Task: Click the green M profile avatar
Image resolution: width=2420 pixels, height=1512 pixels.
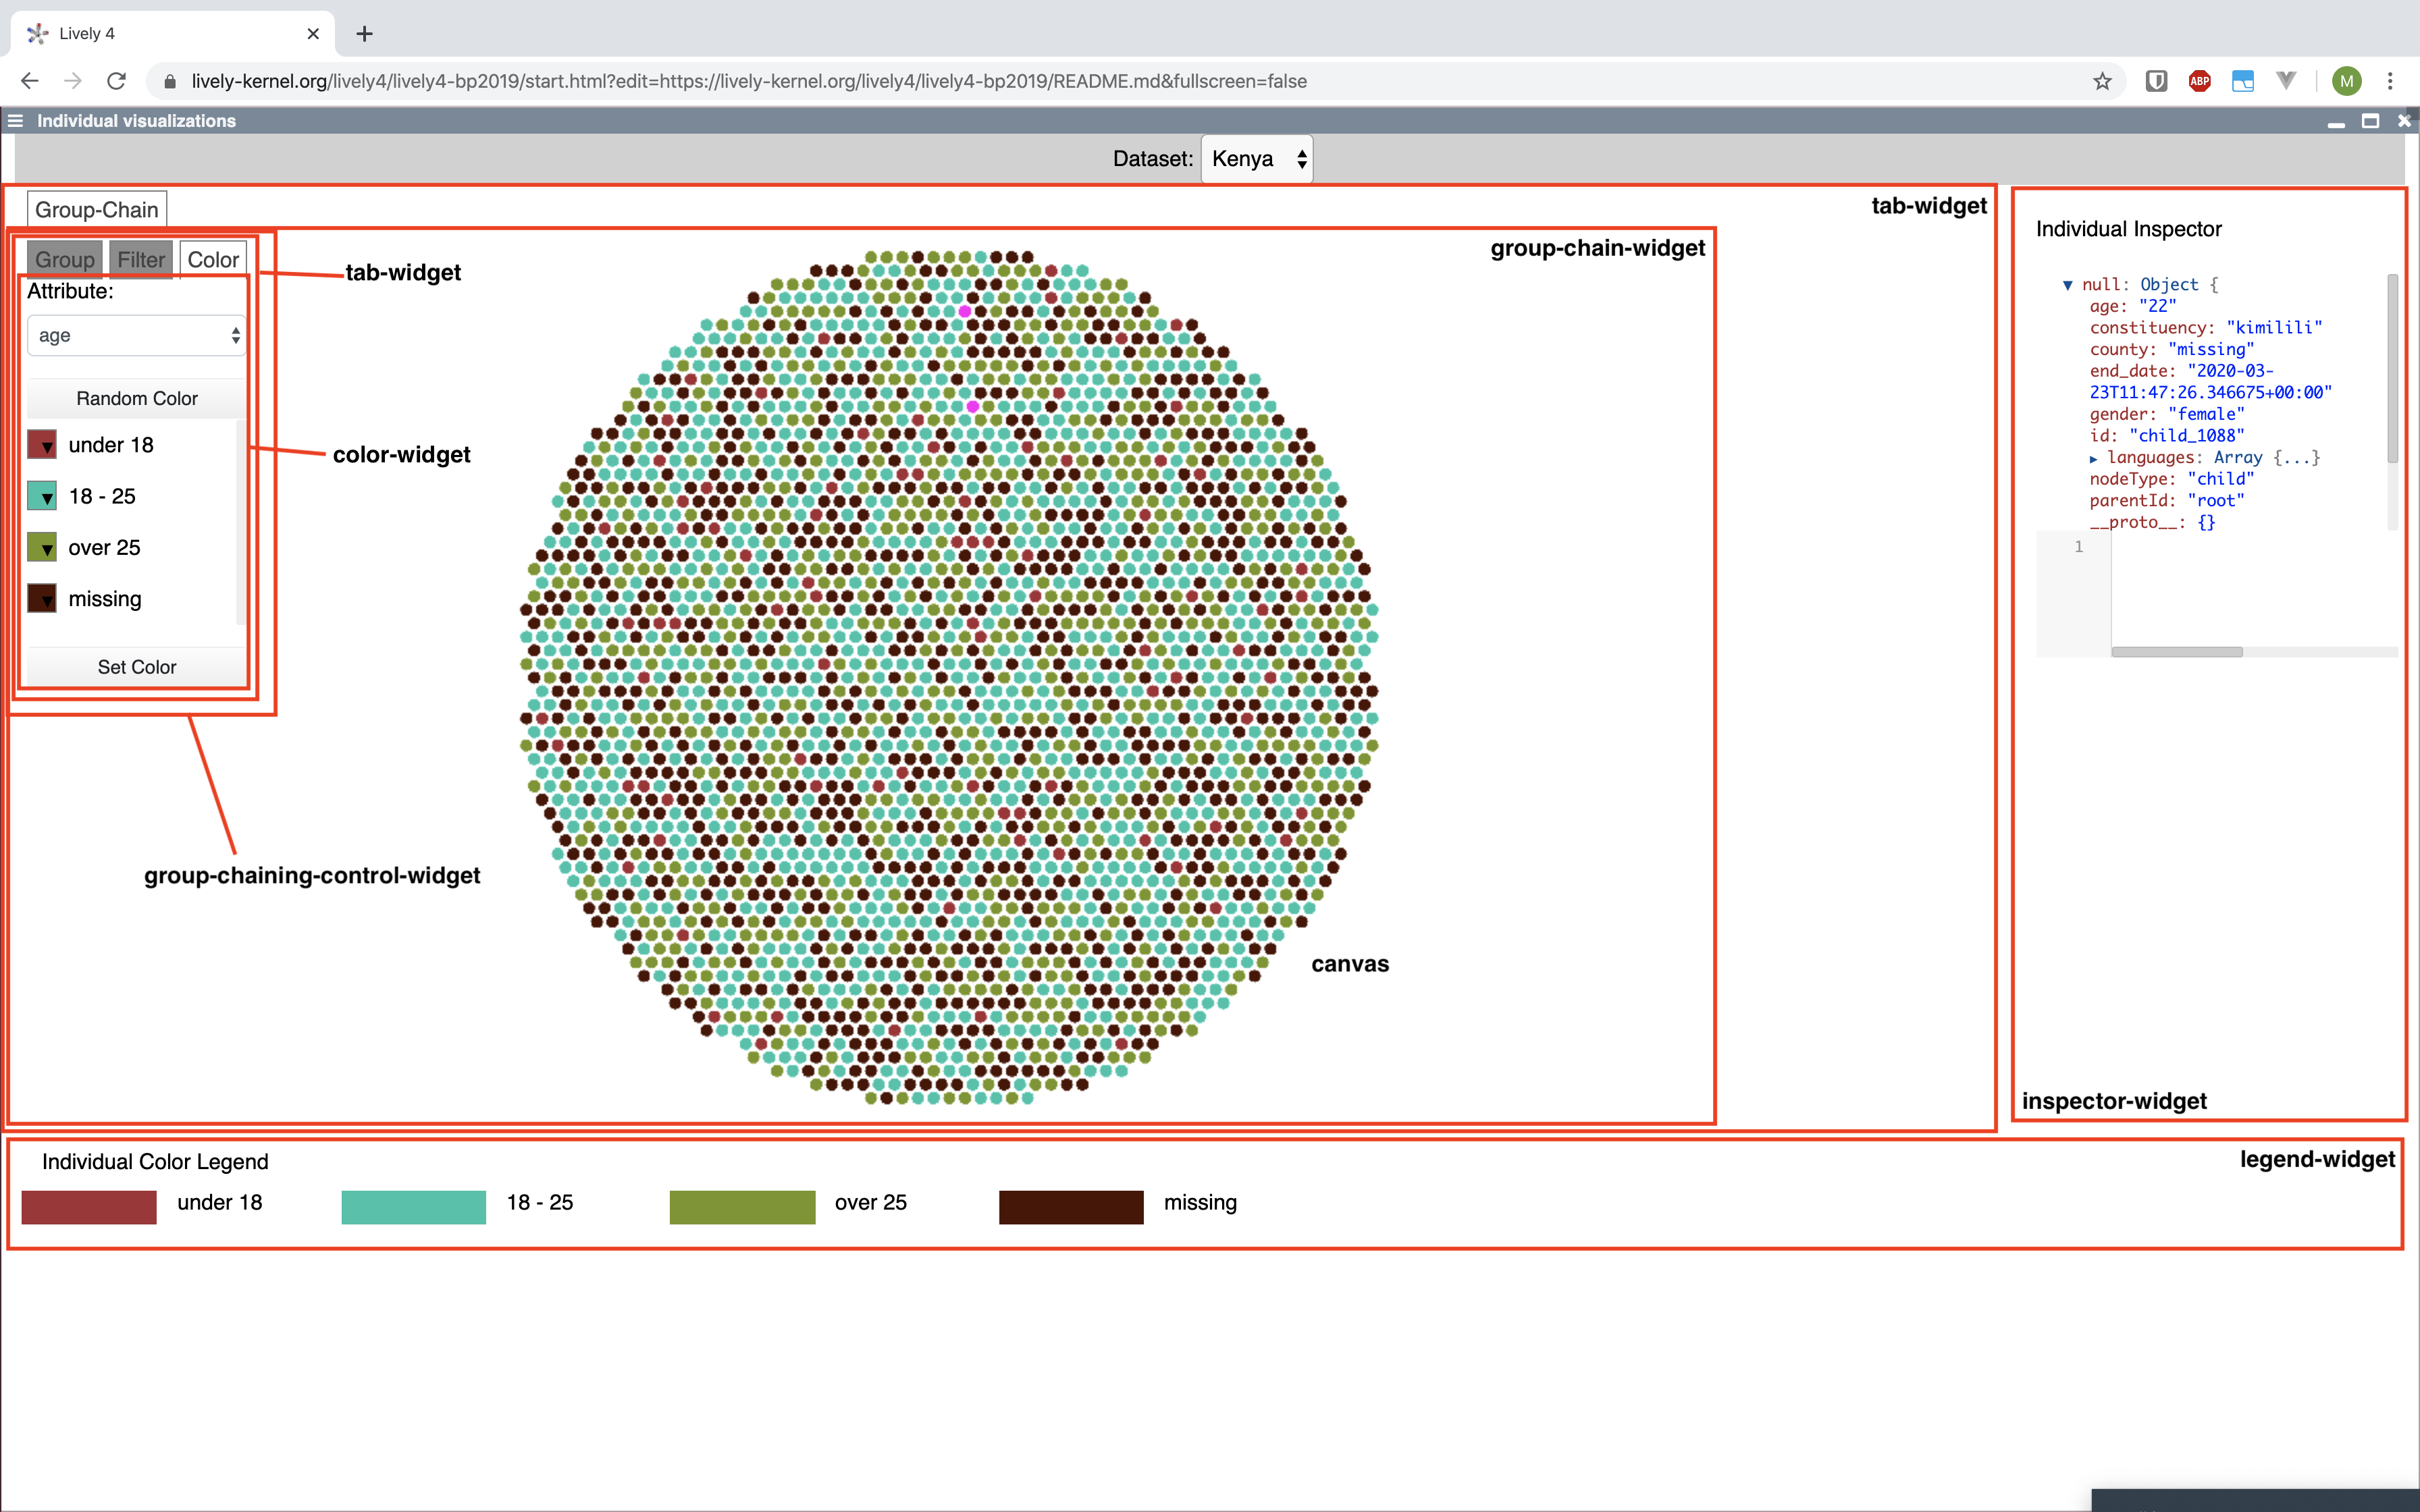Action: pyautogui.click(x=2346, y=81)
